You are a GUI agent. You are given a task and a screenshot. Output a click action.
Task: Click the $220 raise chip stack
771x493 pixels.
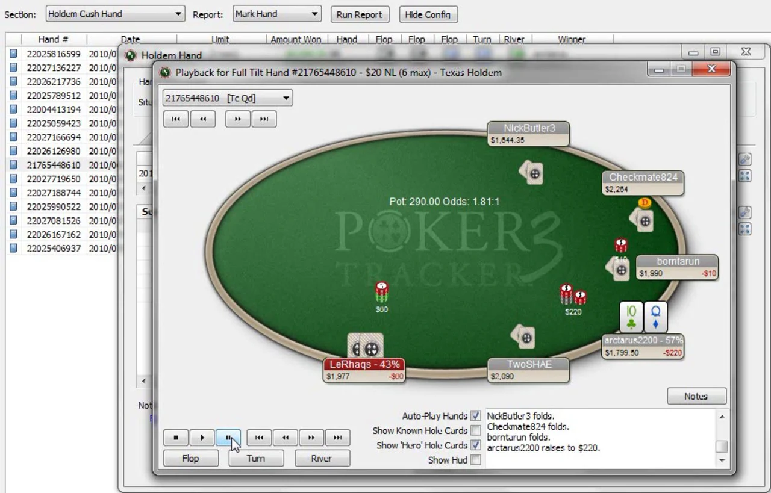tap(573, 295)
